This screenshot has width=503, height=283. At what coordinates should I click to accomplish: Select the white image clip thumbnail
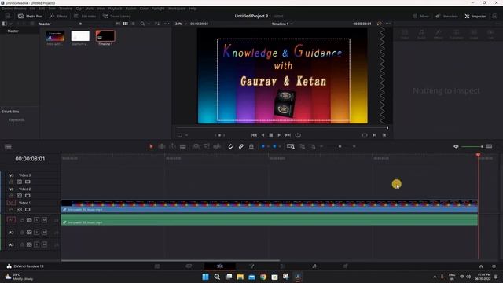click(x=80, y=36)
